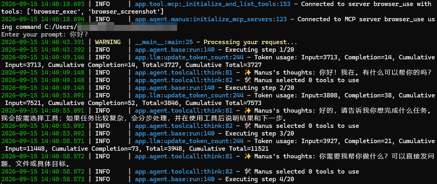Click the "Executing step 3/20" message
The image size is (437, 184).
(260, 133)
